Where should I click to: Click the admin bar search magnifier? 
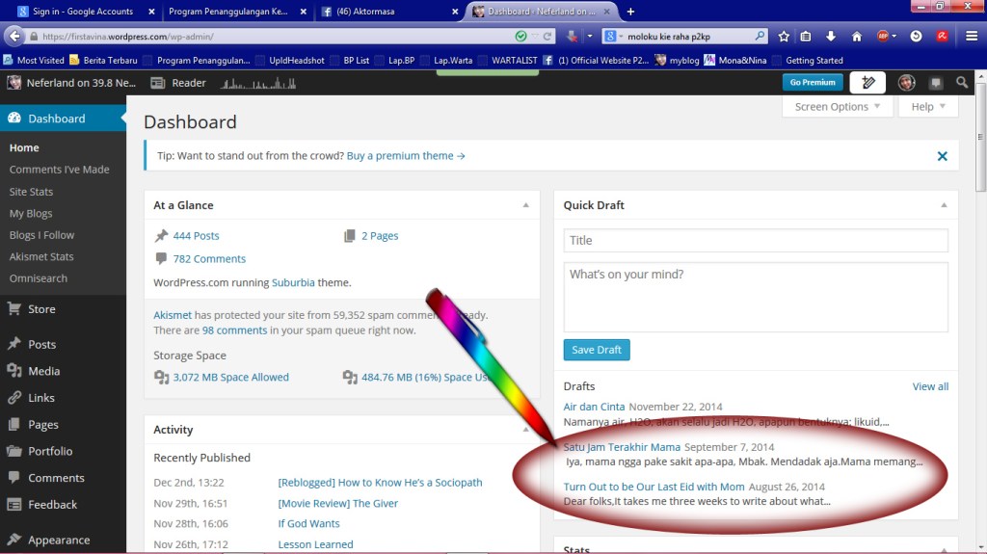pos(962,83)
